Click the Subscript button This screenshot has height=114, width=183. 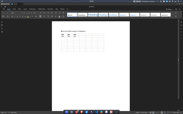[25, 16]
